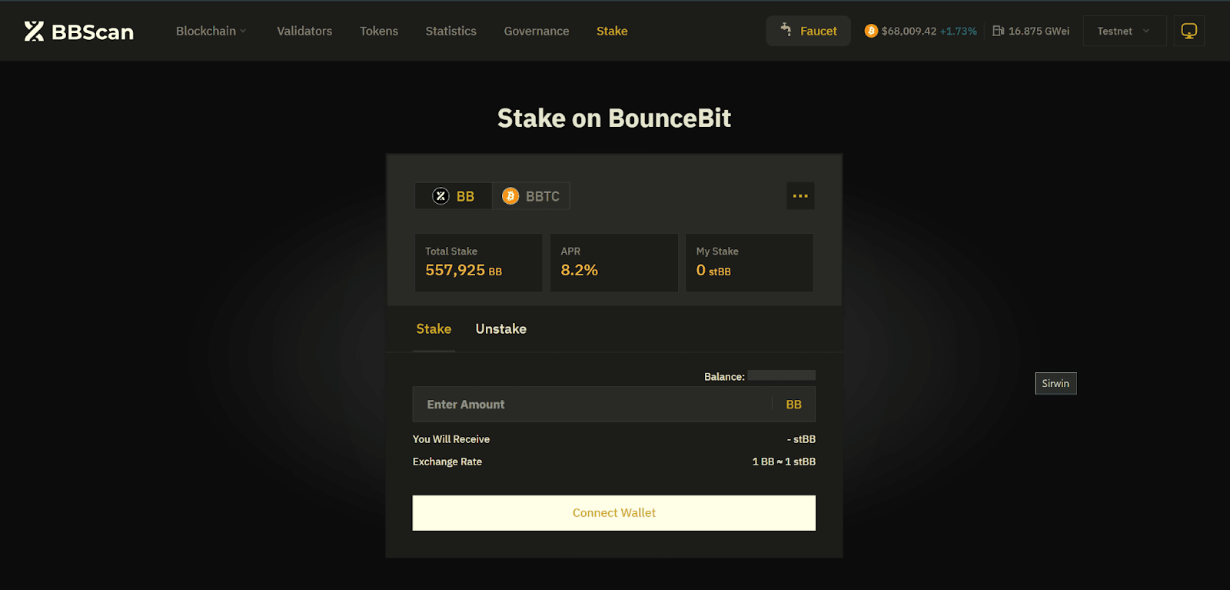Switch staking token to BBTC
The height and width of the screenshot is (590, 1230).
tap(531, 196)
